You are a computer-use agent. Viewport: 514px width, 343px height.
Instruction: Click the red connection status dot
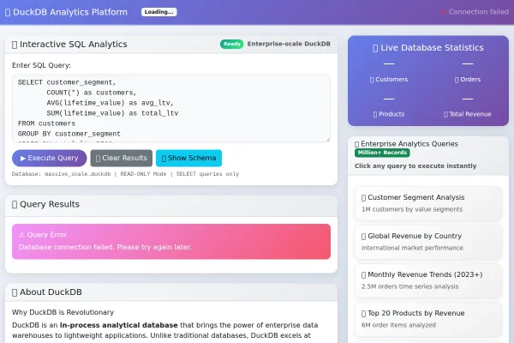444,12
